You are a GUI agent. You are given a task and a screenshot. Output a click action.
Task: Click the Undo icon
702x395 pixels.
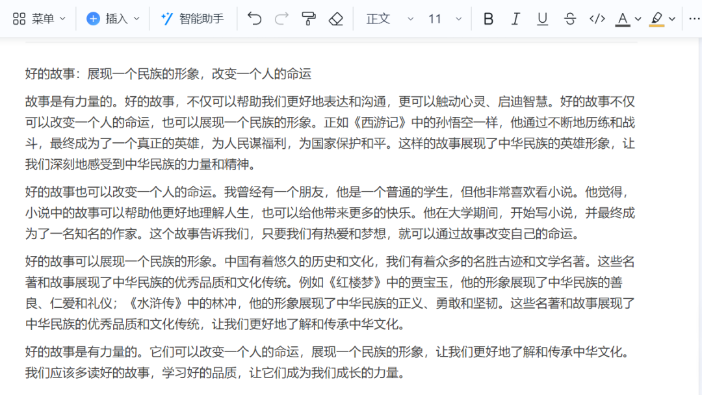254,19
